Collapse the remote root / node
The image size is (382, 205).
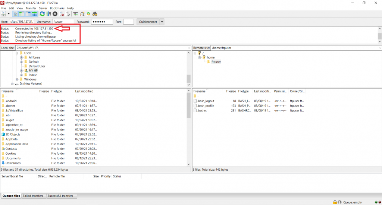coord(195,53)
